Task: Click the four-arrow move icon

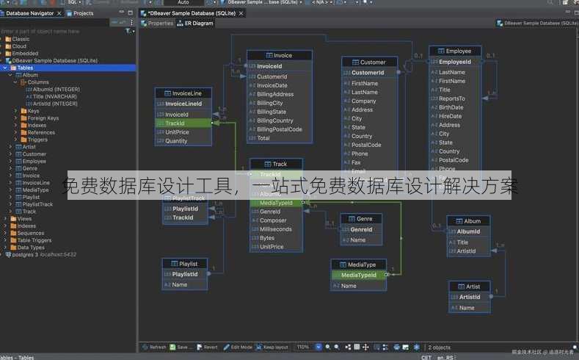Action: (365, 347)
